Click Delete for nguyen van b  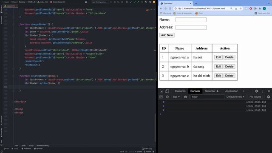(229, 67)
